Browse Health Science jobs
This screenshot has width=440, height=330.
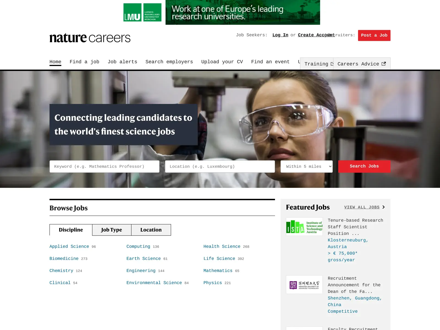pos(222,247)
